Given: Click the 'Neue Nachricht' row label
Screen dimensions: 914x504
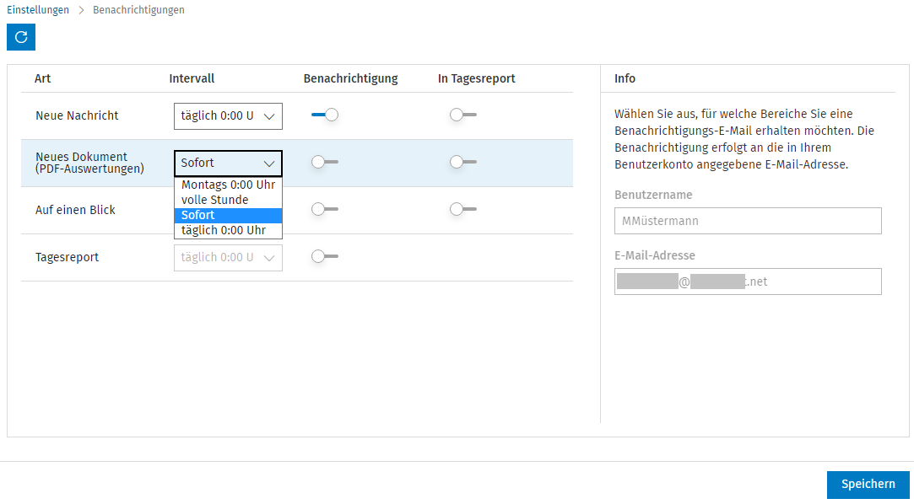Looking at the screenshot, I should (x=77, y=115).
